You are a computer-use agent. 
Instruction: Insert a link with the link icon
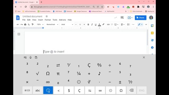[108, 25]
